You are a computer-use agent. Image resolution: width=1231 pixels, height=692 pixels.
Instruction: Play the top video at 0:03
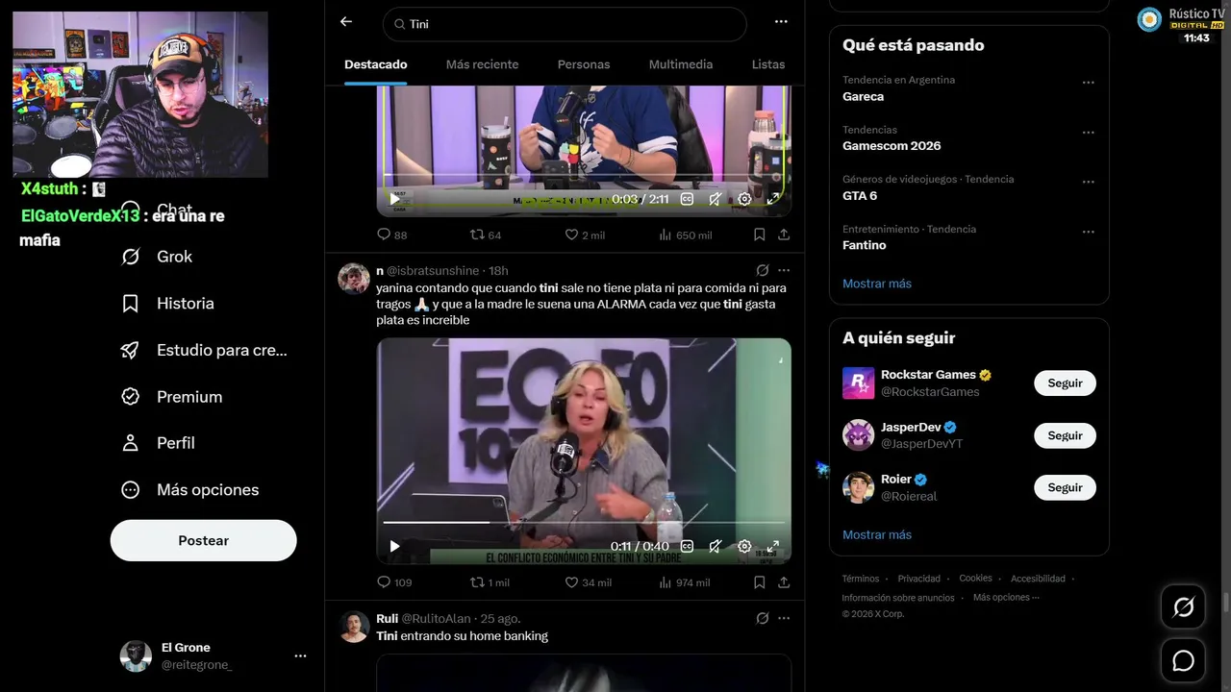(x=394, y=199)
